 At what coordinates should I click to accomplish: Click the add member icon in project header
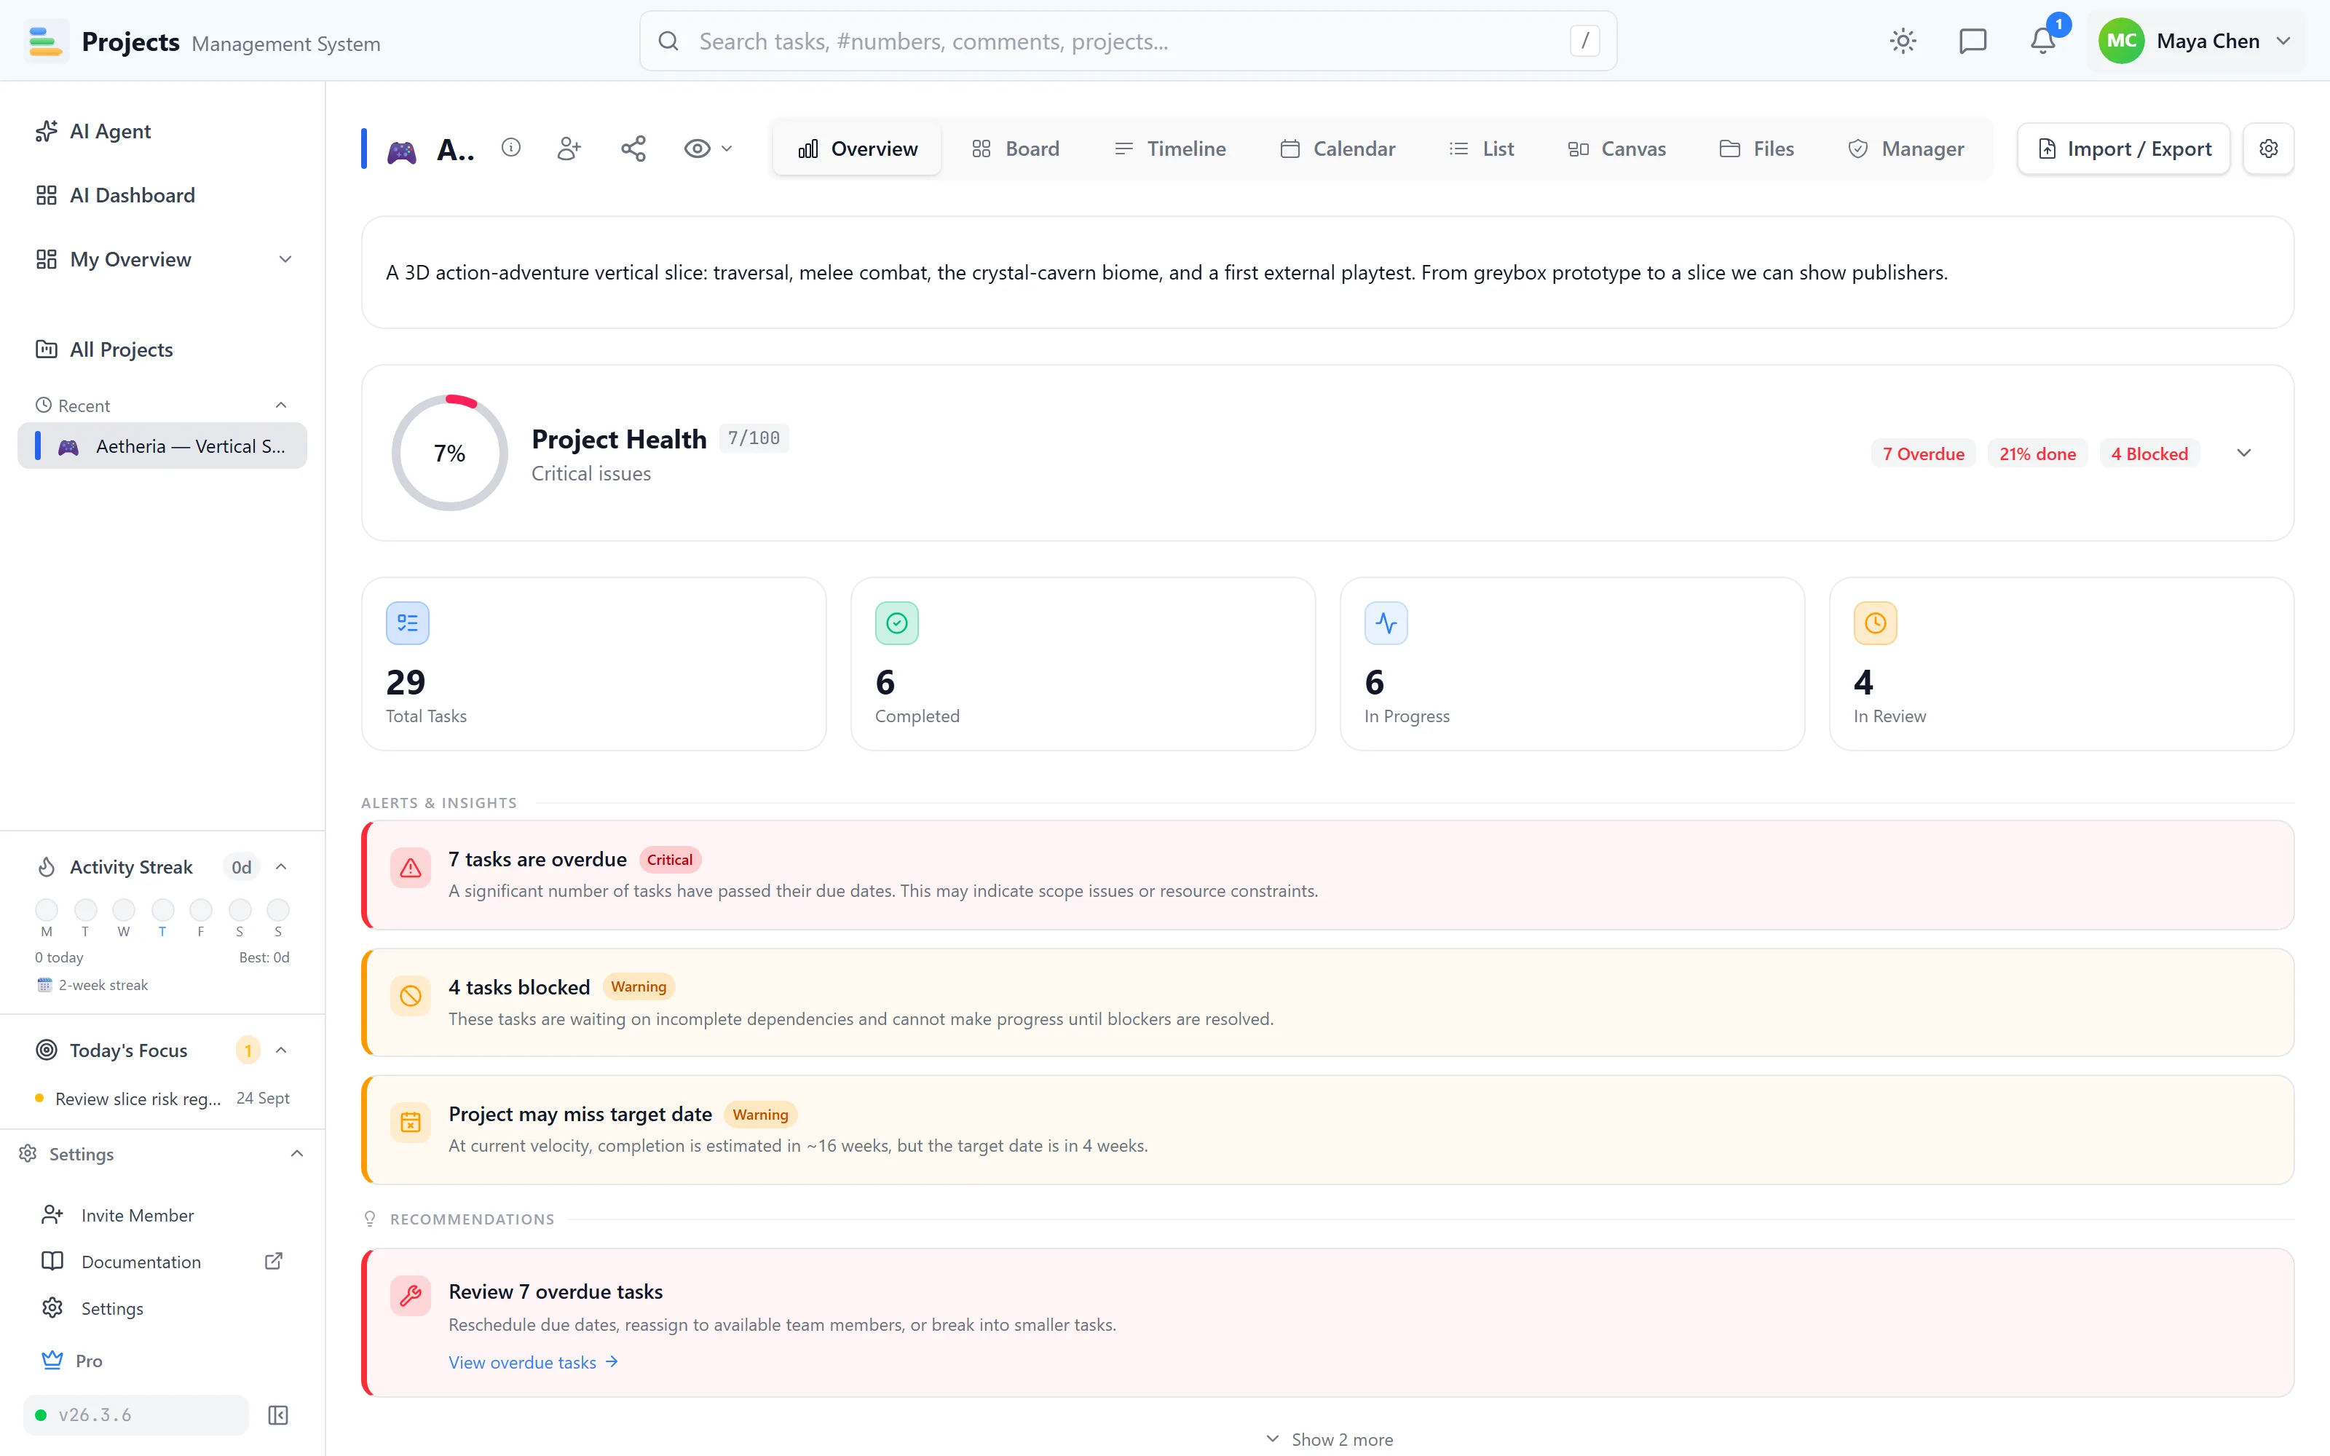click(569, 149)
